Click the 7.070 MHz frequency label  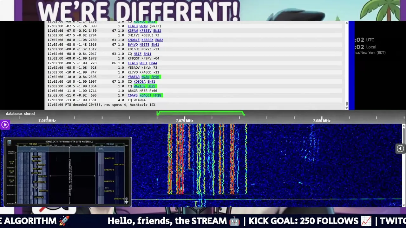coord(47,121)
